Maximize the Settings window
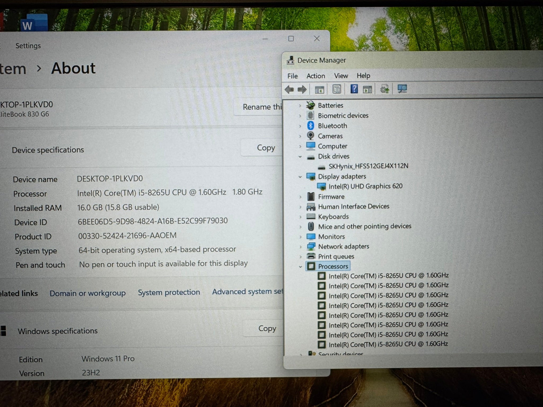This screenshot has width=543, height=407. click(x=291, y=39)
